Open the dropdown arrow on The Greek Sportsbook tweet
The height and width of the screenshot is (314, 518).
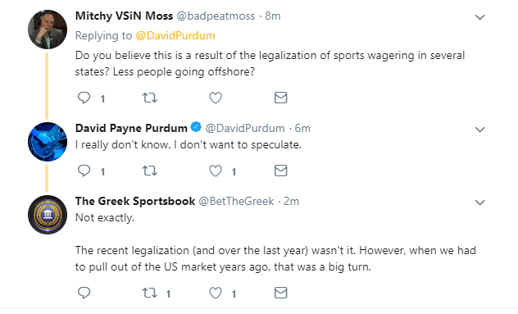pos(479,203)
